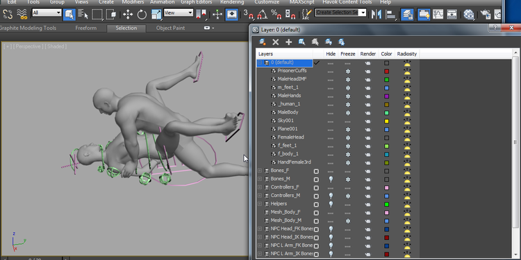521x260 pixels.
Task: Toggle Freeze for PrisonerCuffs object
Action: click(348, 71)
